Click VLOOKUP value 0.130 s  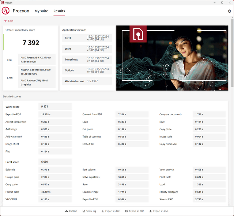[55, 199]
